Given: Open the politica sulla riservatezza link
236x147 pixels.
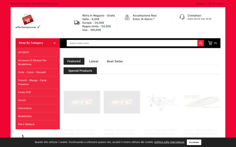Looking at the screenshot, I should [x=169, y=142].
